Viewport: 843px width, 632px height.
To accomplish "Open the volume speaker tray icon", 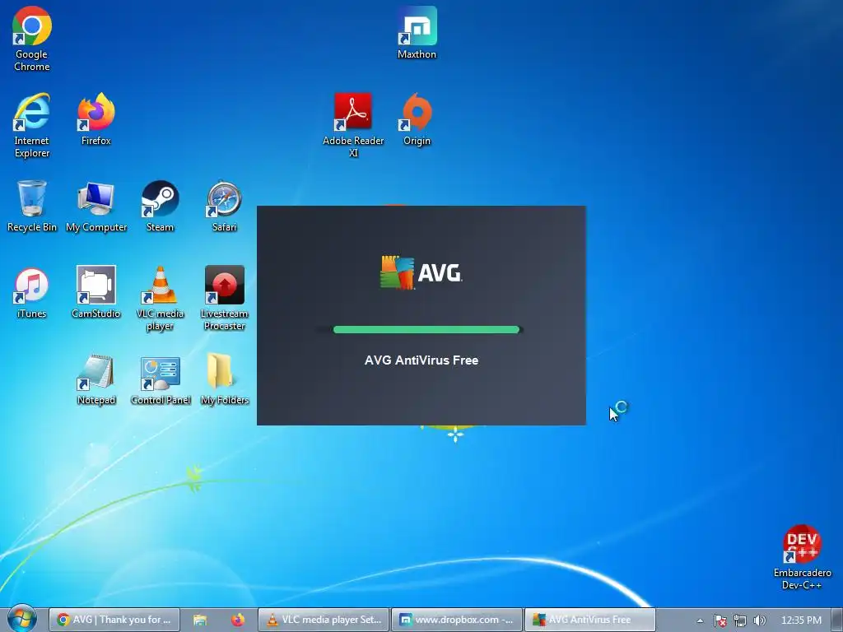I will pyautogui.click(x=759, y=620).
